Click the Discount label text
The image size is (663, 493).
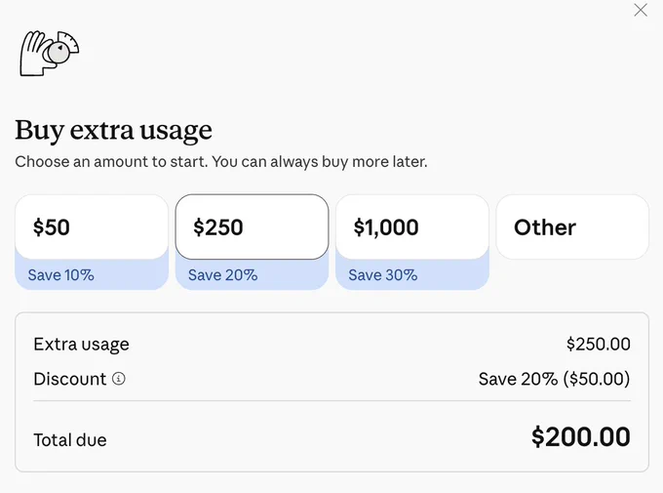click(70, 379)
